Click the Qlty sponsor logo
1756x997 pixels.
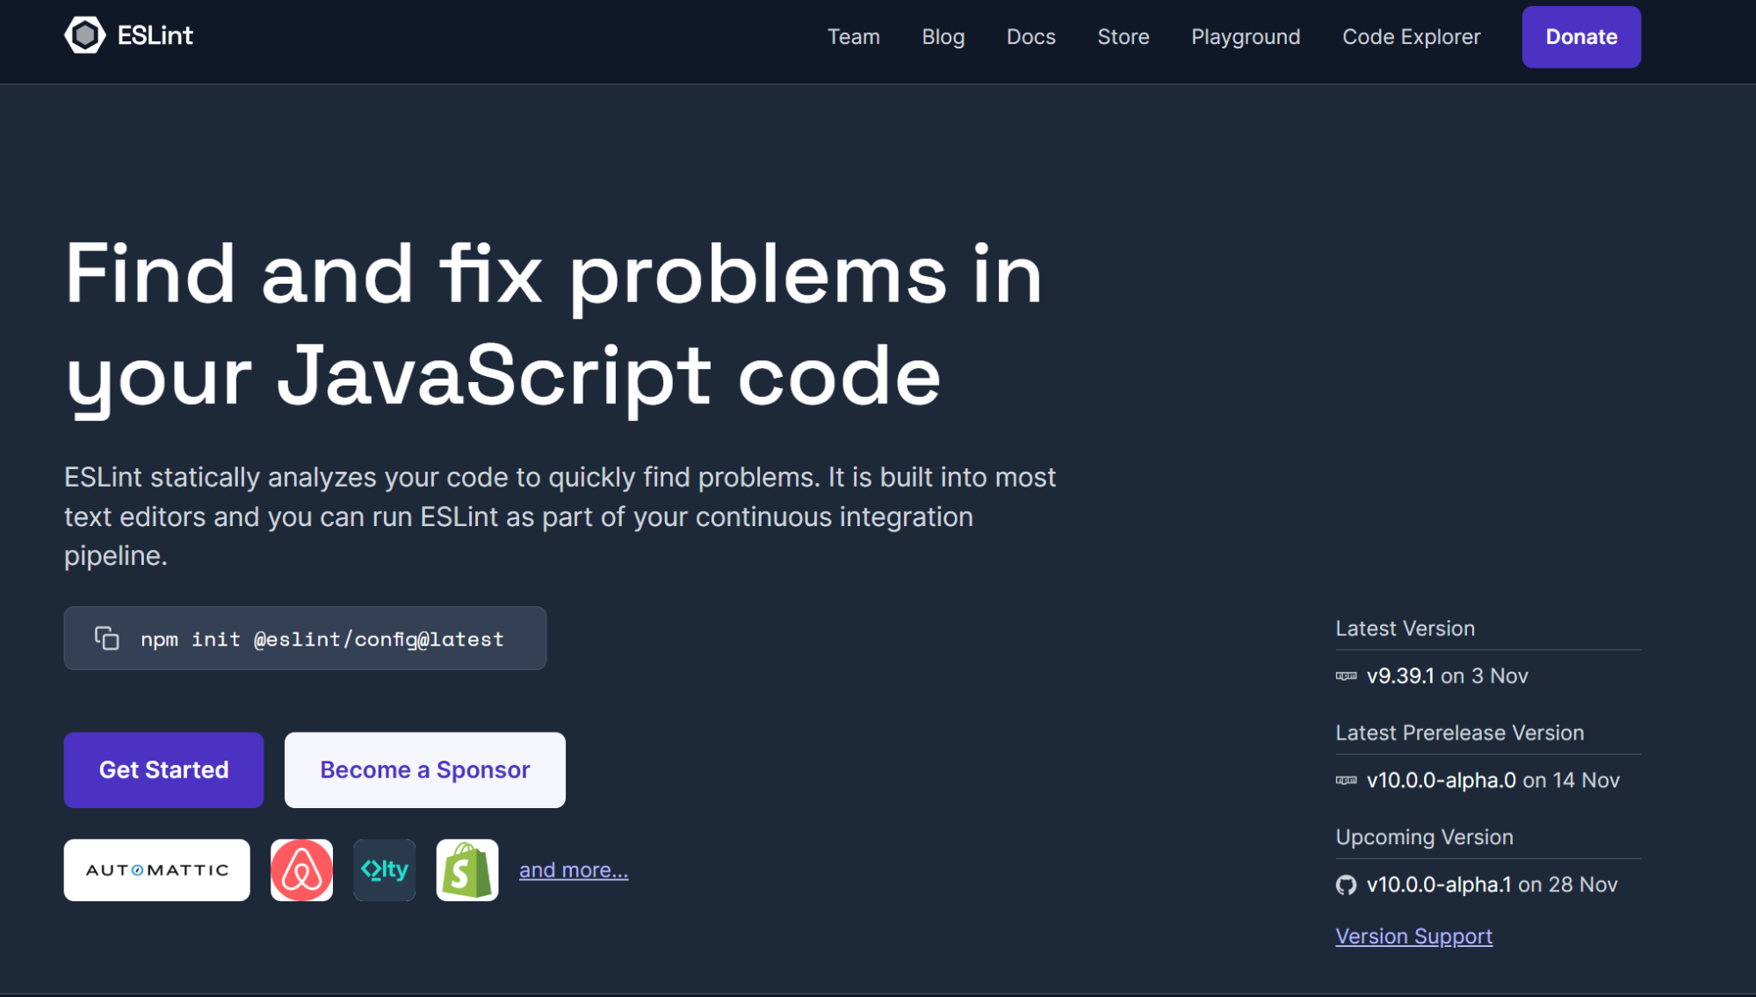point(384,870)
